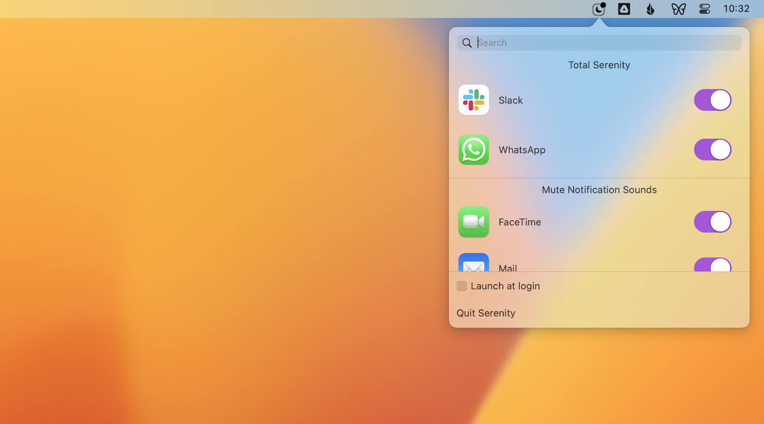Open the butterfly menu bar icon

pos(679,9)
